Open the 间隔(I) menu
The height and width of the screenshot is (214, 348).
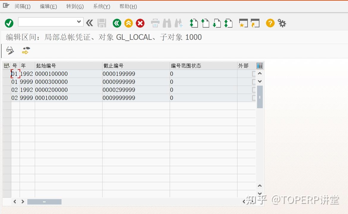[23, 7]
